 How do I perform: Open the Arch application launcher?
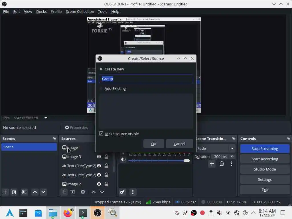[10, 213]
